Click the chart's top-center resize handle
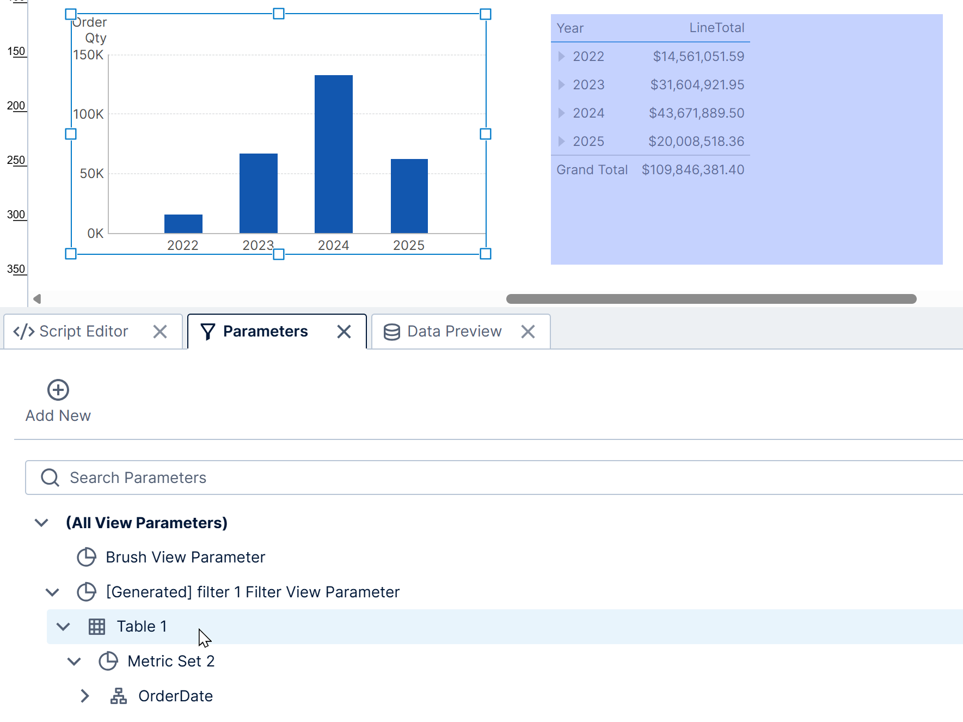 pos(279,14)
